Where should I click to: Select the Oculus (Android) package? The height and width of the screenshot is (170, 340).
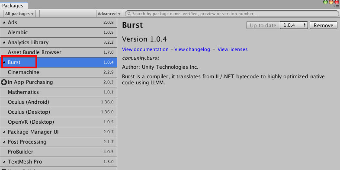(x=58, y=102)
